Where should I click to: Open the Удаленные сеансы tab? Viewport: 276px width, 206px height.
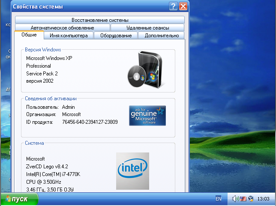click(147, 28)
